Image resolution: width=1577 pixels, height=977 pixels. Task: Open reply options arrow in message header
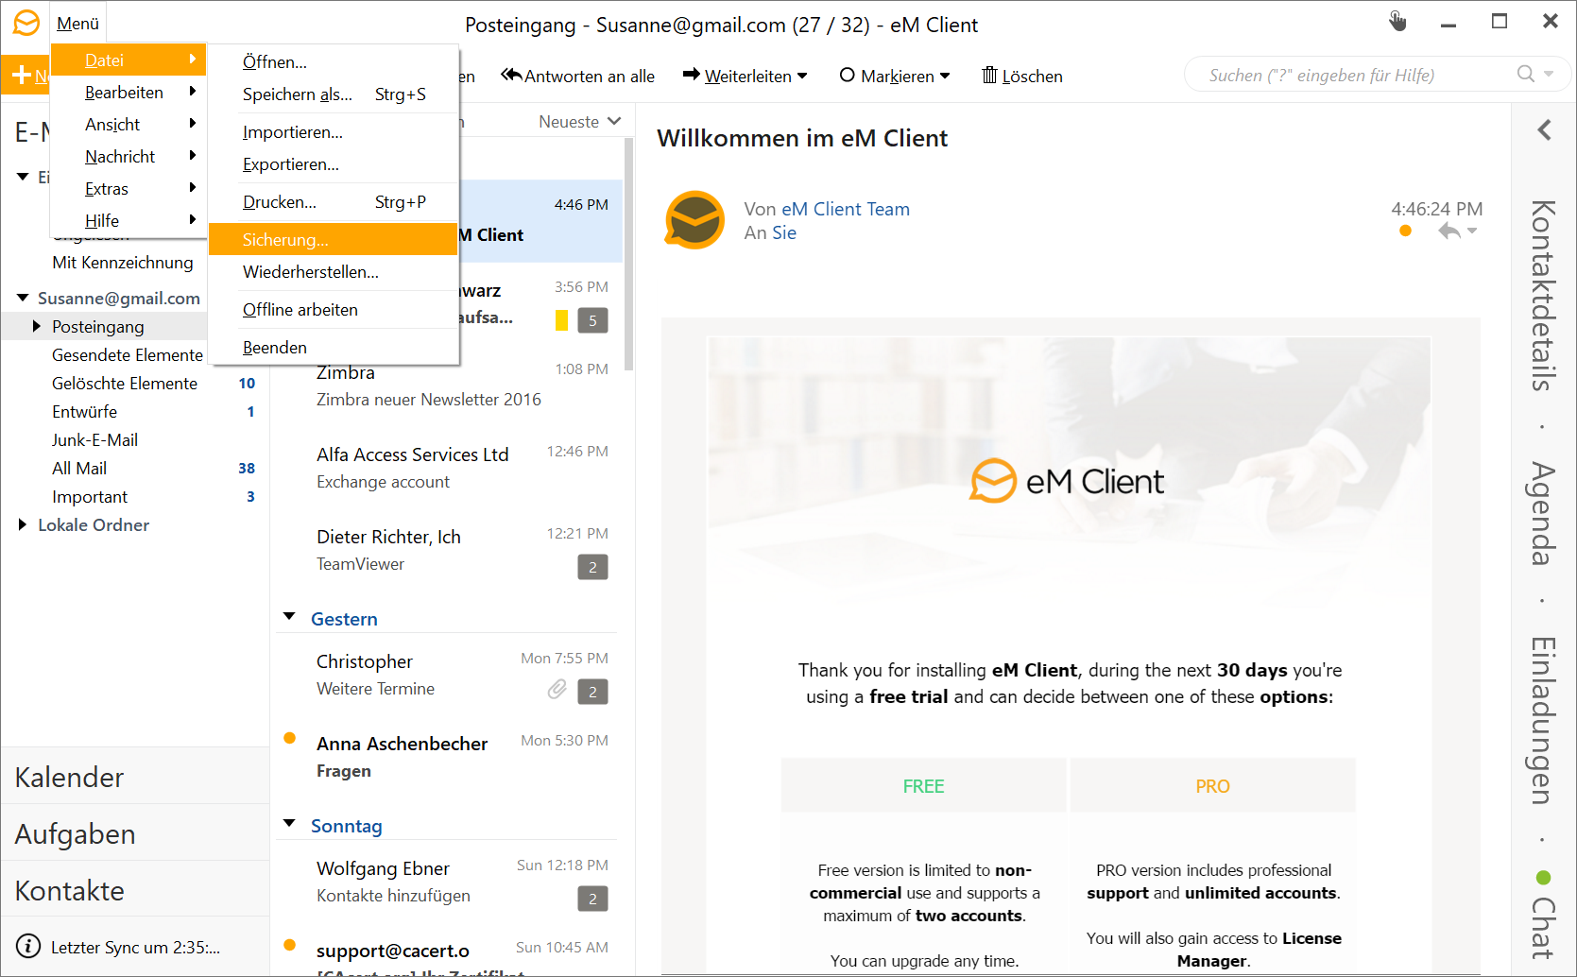pyautogui.click(x=1472, y=231)
